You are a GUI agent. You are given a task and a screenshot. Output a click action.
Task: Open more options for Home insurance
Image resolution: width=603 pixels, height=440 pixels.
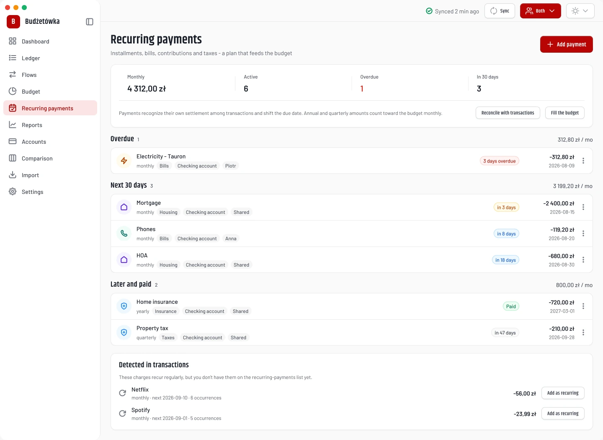coord(583,306)
